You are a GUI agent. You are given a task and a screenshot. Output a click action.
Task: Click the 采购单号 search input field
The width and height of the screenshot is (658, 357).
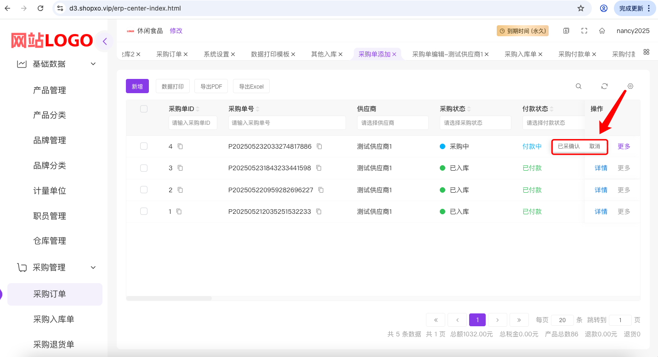[x=287, y=123]
